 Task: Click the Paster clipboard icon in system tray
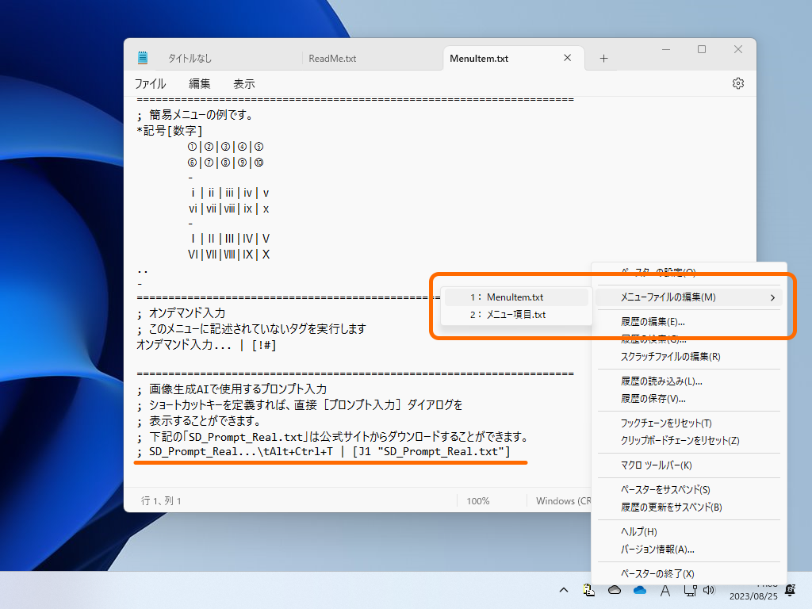(588, 590)
